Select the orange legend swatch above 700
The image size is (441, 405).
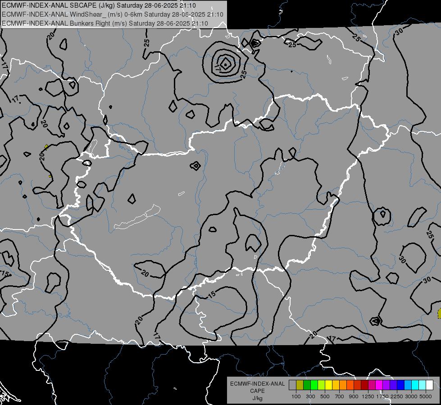343,385
